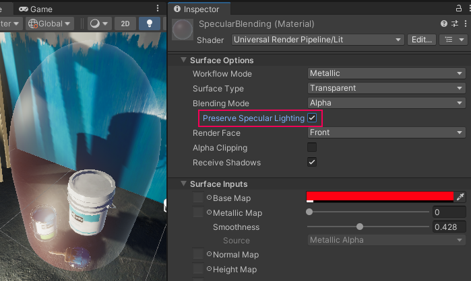Collapse the Surface Options section
This screenshot has width=471, height=281.
tap(184, 61)
